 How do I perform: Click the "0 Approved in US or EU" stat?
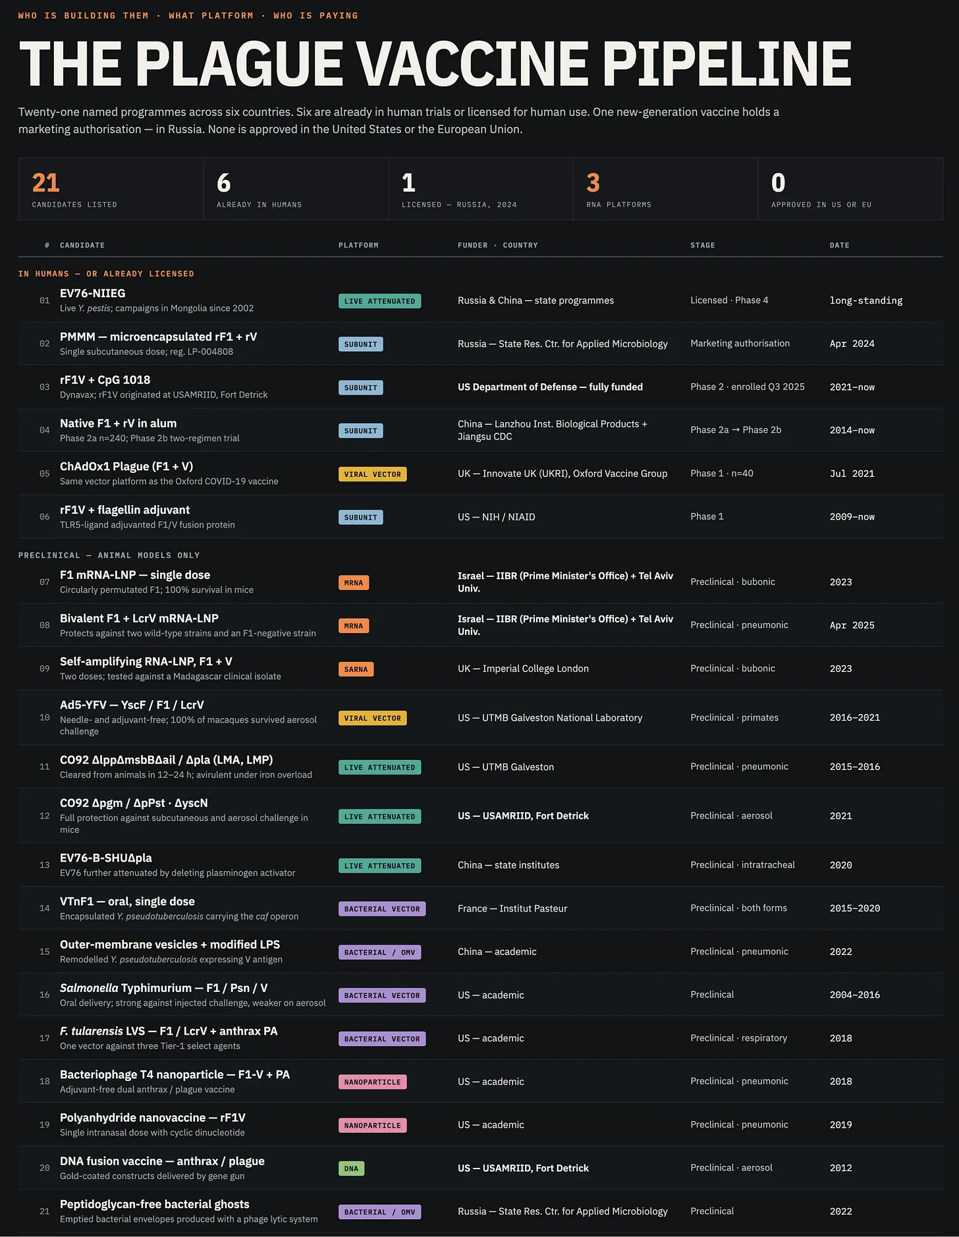[x=850, y=189]
